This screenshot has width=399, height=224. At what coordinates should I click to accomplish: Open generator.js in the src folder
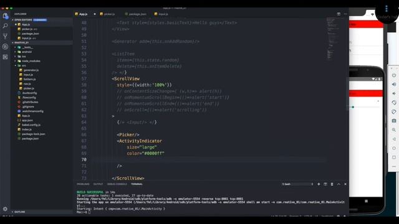(x=31, y=70)
